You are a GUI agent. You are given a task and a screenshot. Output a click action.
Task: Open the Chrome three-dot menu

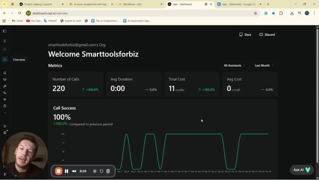click(x=314, y=13)
